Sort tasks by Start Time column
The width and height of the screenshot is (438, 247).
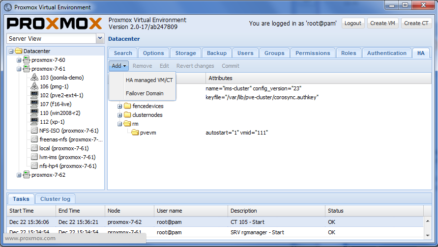pyautogui.click(x=31, y=211)
